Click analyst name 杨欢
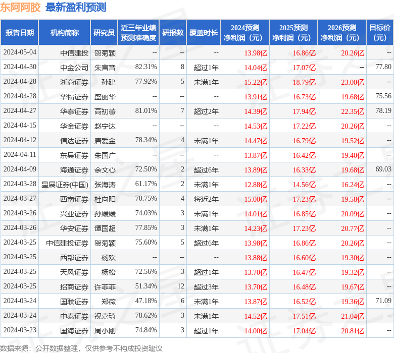394x353 pixels. [x=108, y=258]
